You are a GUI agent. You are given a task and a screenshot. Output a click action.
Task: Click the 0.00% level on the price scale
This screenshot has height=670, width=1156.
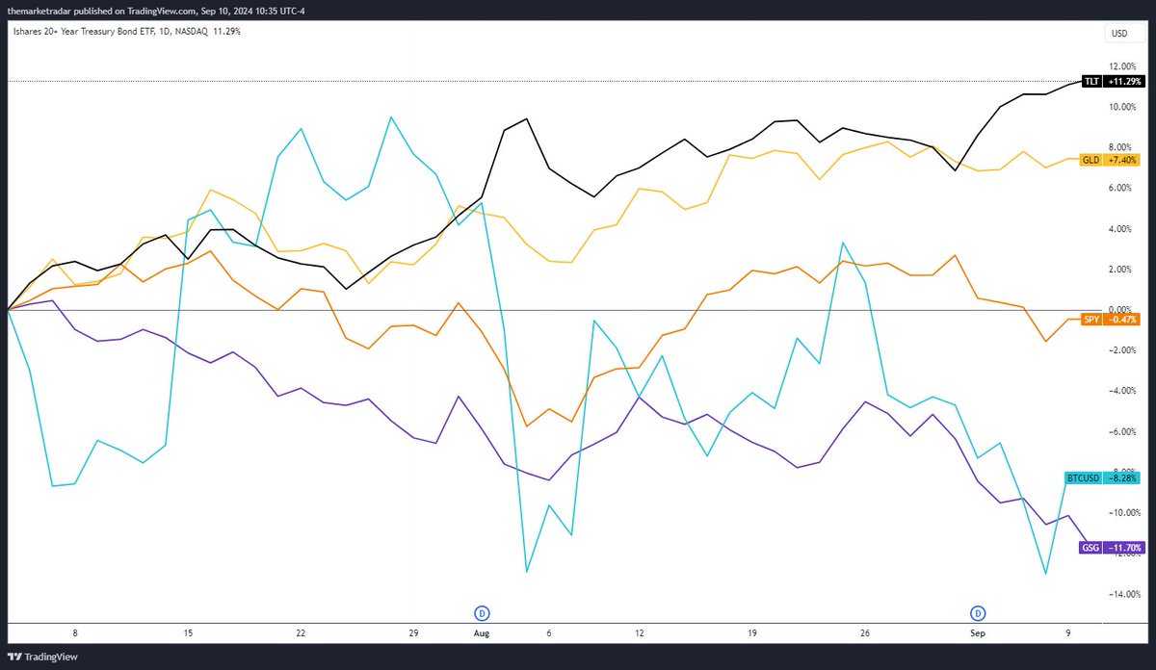coord(1120,309)
